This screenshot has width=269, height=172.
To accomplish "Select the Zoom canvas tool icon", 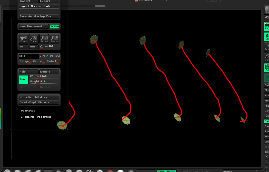I will click(x=34, y=39).
